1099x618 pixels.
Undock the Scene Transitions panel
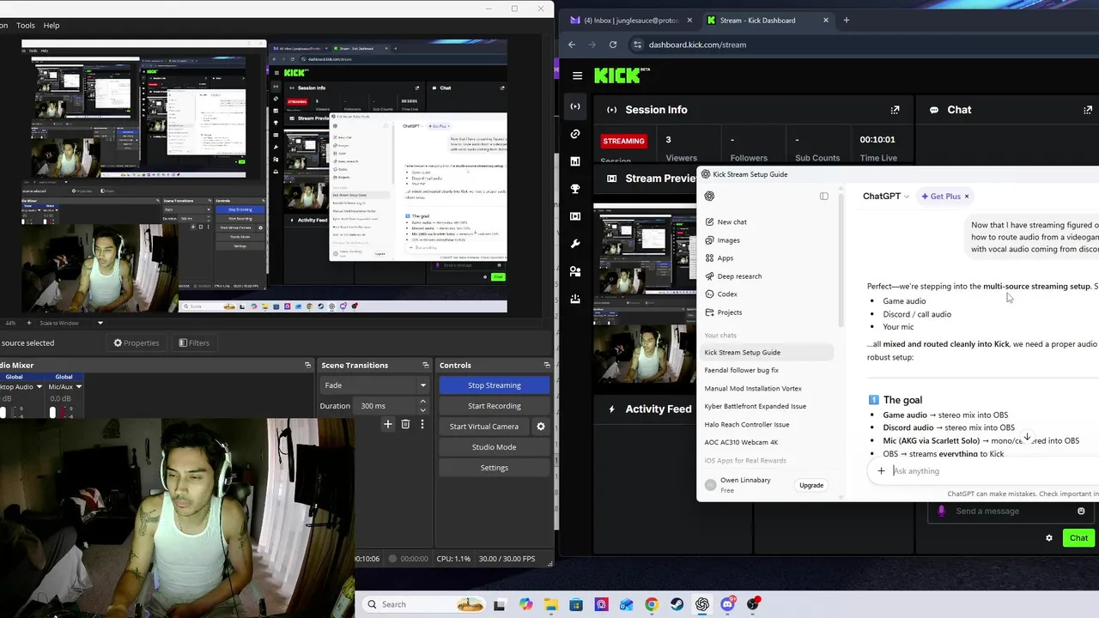click(x=427, y=366)
